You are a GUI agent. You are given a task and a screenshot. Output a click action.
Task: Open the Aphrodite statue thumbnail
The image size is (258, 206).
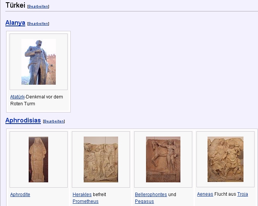(x=38, y=159)
